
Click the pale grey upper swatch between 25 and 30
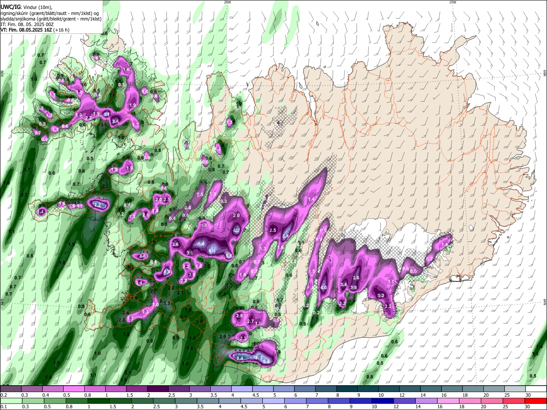515,389
